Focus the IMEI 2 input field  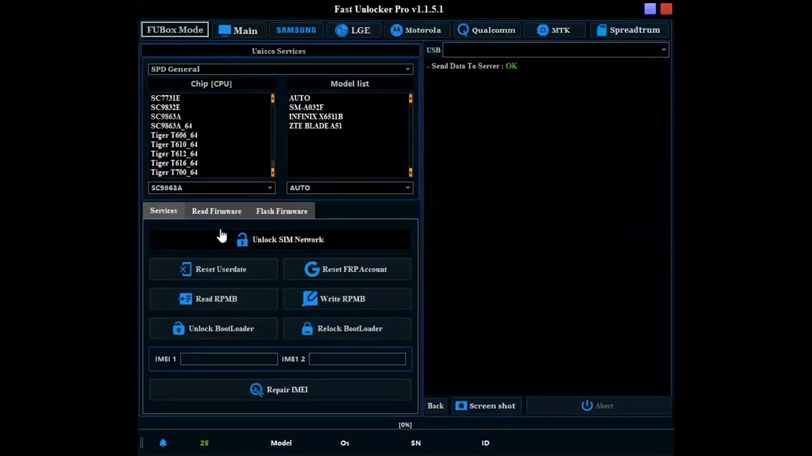click(x=357, y=359)
